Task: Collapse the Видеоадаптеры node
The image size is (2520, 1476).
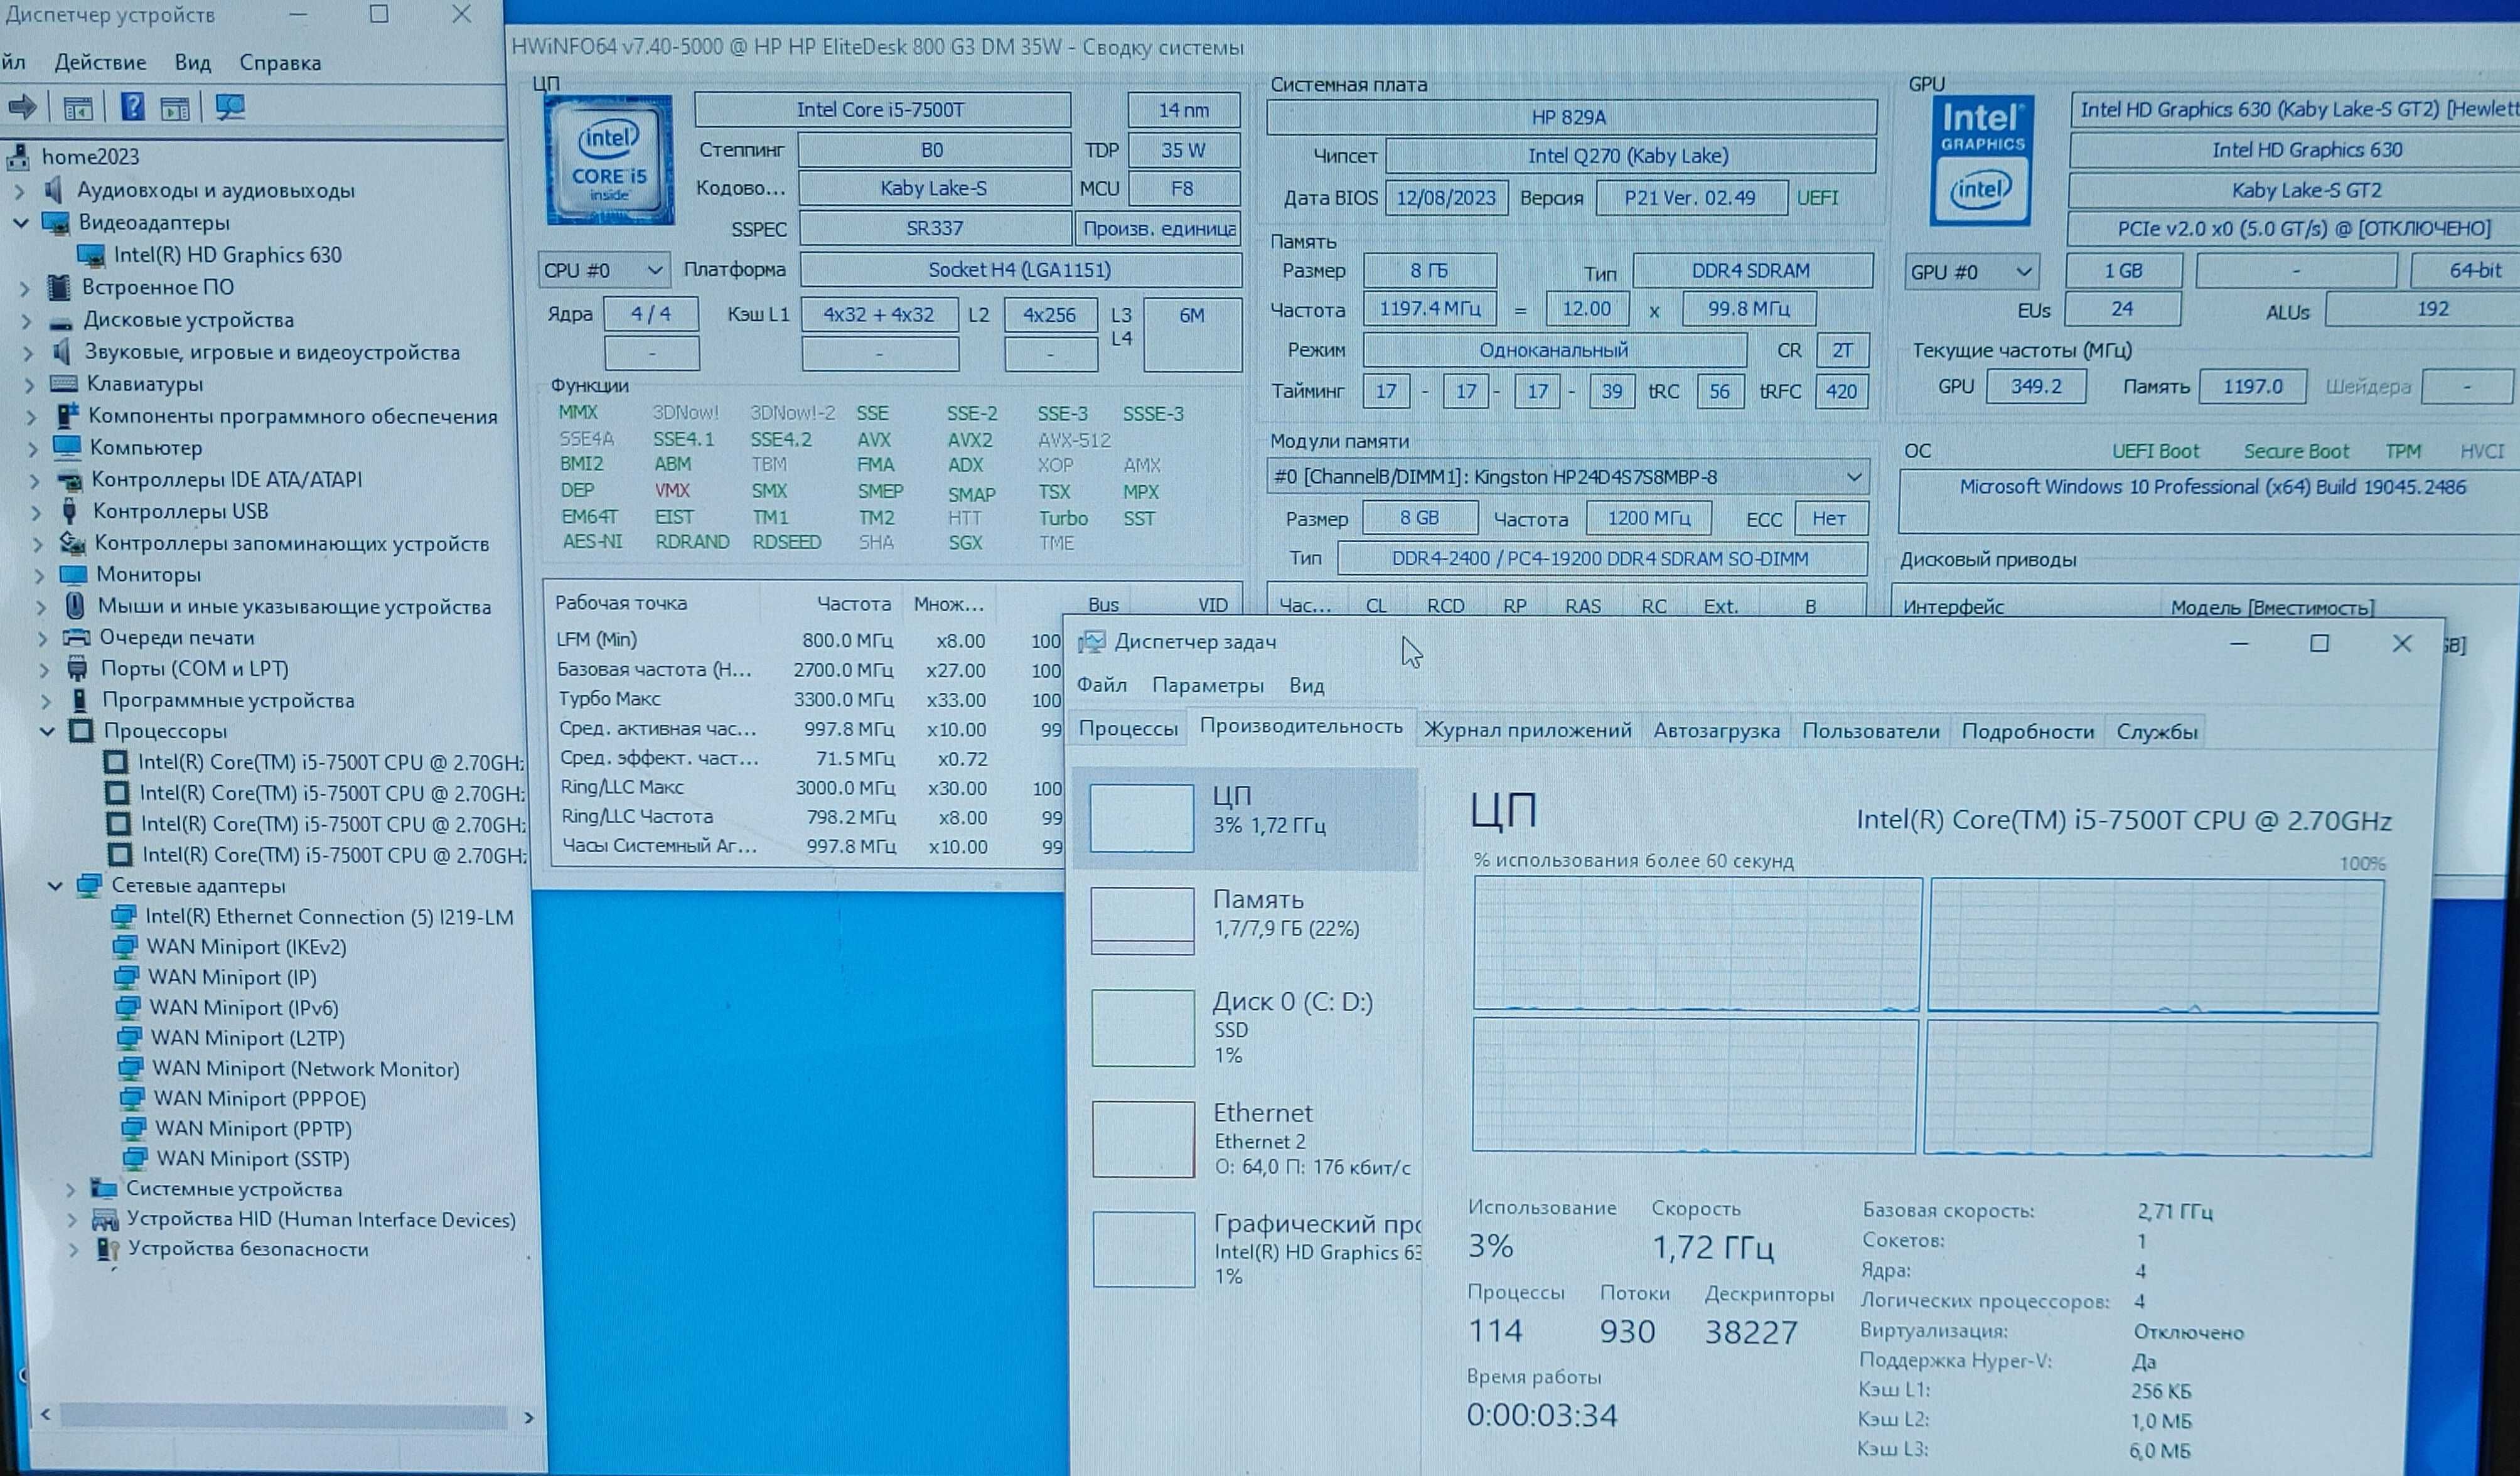Action: point(20,222)
